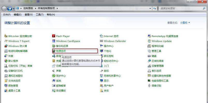The height and width of the screenshot is (103, 208).
Task: Open the 性能信息和工具 link
Action: 160,81
